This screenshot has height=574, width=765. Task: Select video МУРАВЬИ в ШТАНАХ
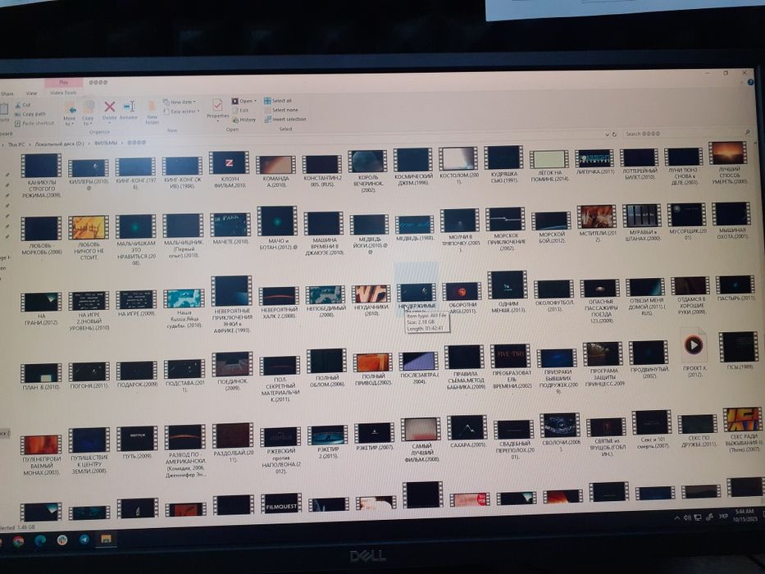tap(642, 222)
